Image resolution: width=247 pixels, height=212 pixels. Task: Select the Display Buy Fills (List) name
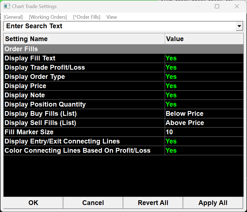point(84,114)
